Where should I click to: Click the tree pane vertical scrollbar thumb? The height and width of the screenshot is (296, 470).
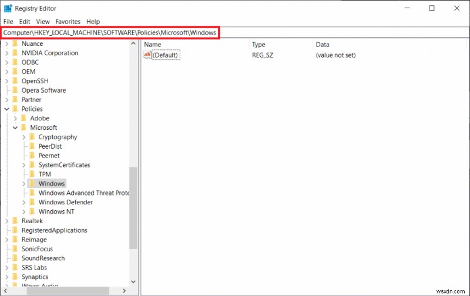[133, 208]
